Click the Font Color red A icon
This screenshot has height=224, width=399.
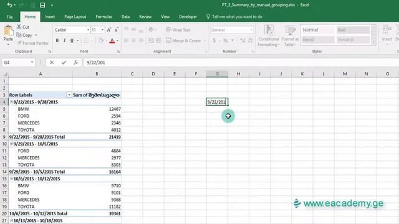coord(112,40)
